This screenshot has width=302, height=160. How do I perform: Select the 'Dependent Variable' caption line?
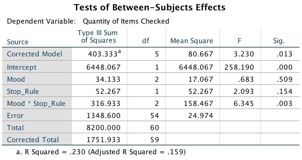(x=88, y=21)
